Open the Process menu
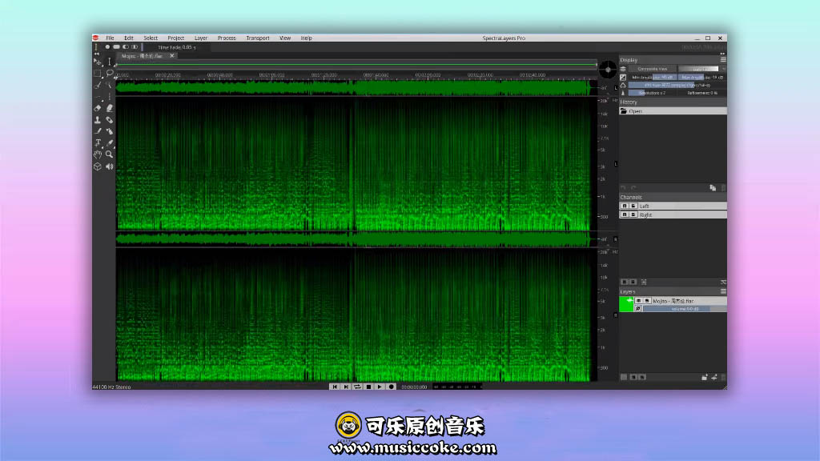820x461 pixels. point(227,38)
